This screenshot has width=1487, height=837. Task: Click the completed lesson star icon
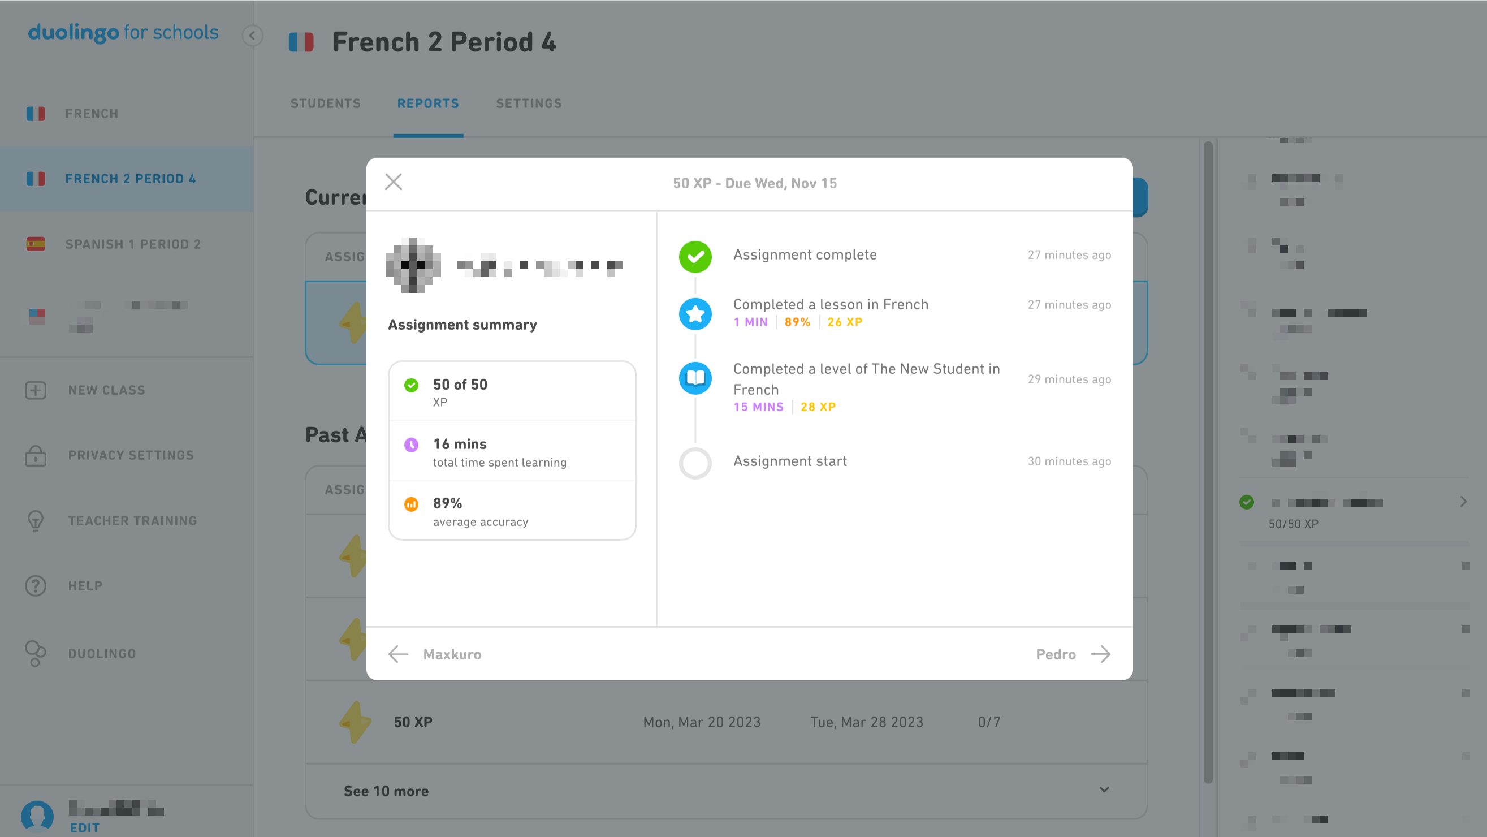click(x=695, y=314)
